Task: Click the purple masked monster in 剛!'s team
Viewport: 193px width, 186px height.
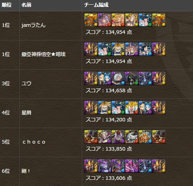Action: tap(118, 166)
